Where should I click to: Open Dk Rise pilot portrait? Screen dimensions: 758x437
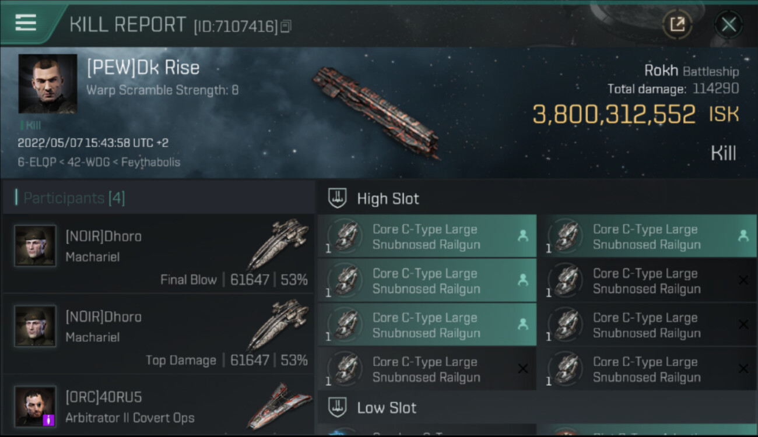point(47,83)
